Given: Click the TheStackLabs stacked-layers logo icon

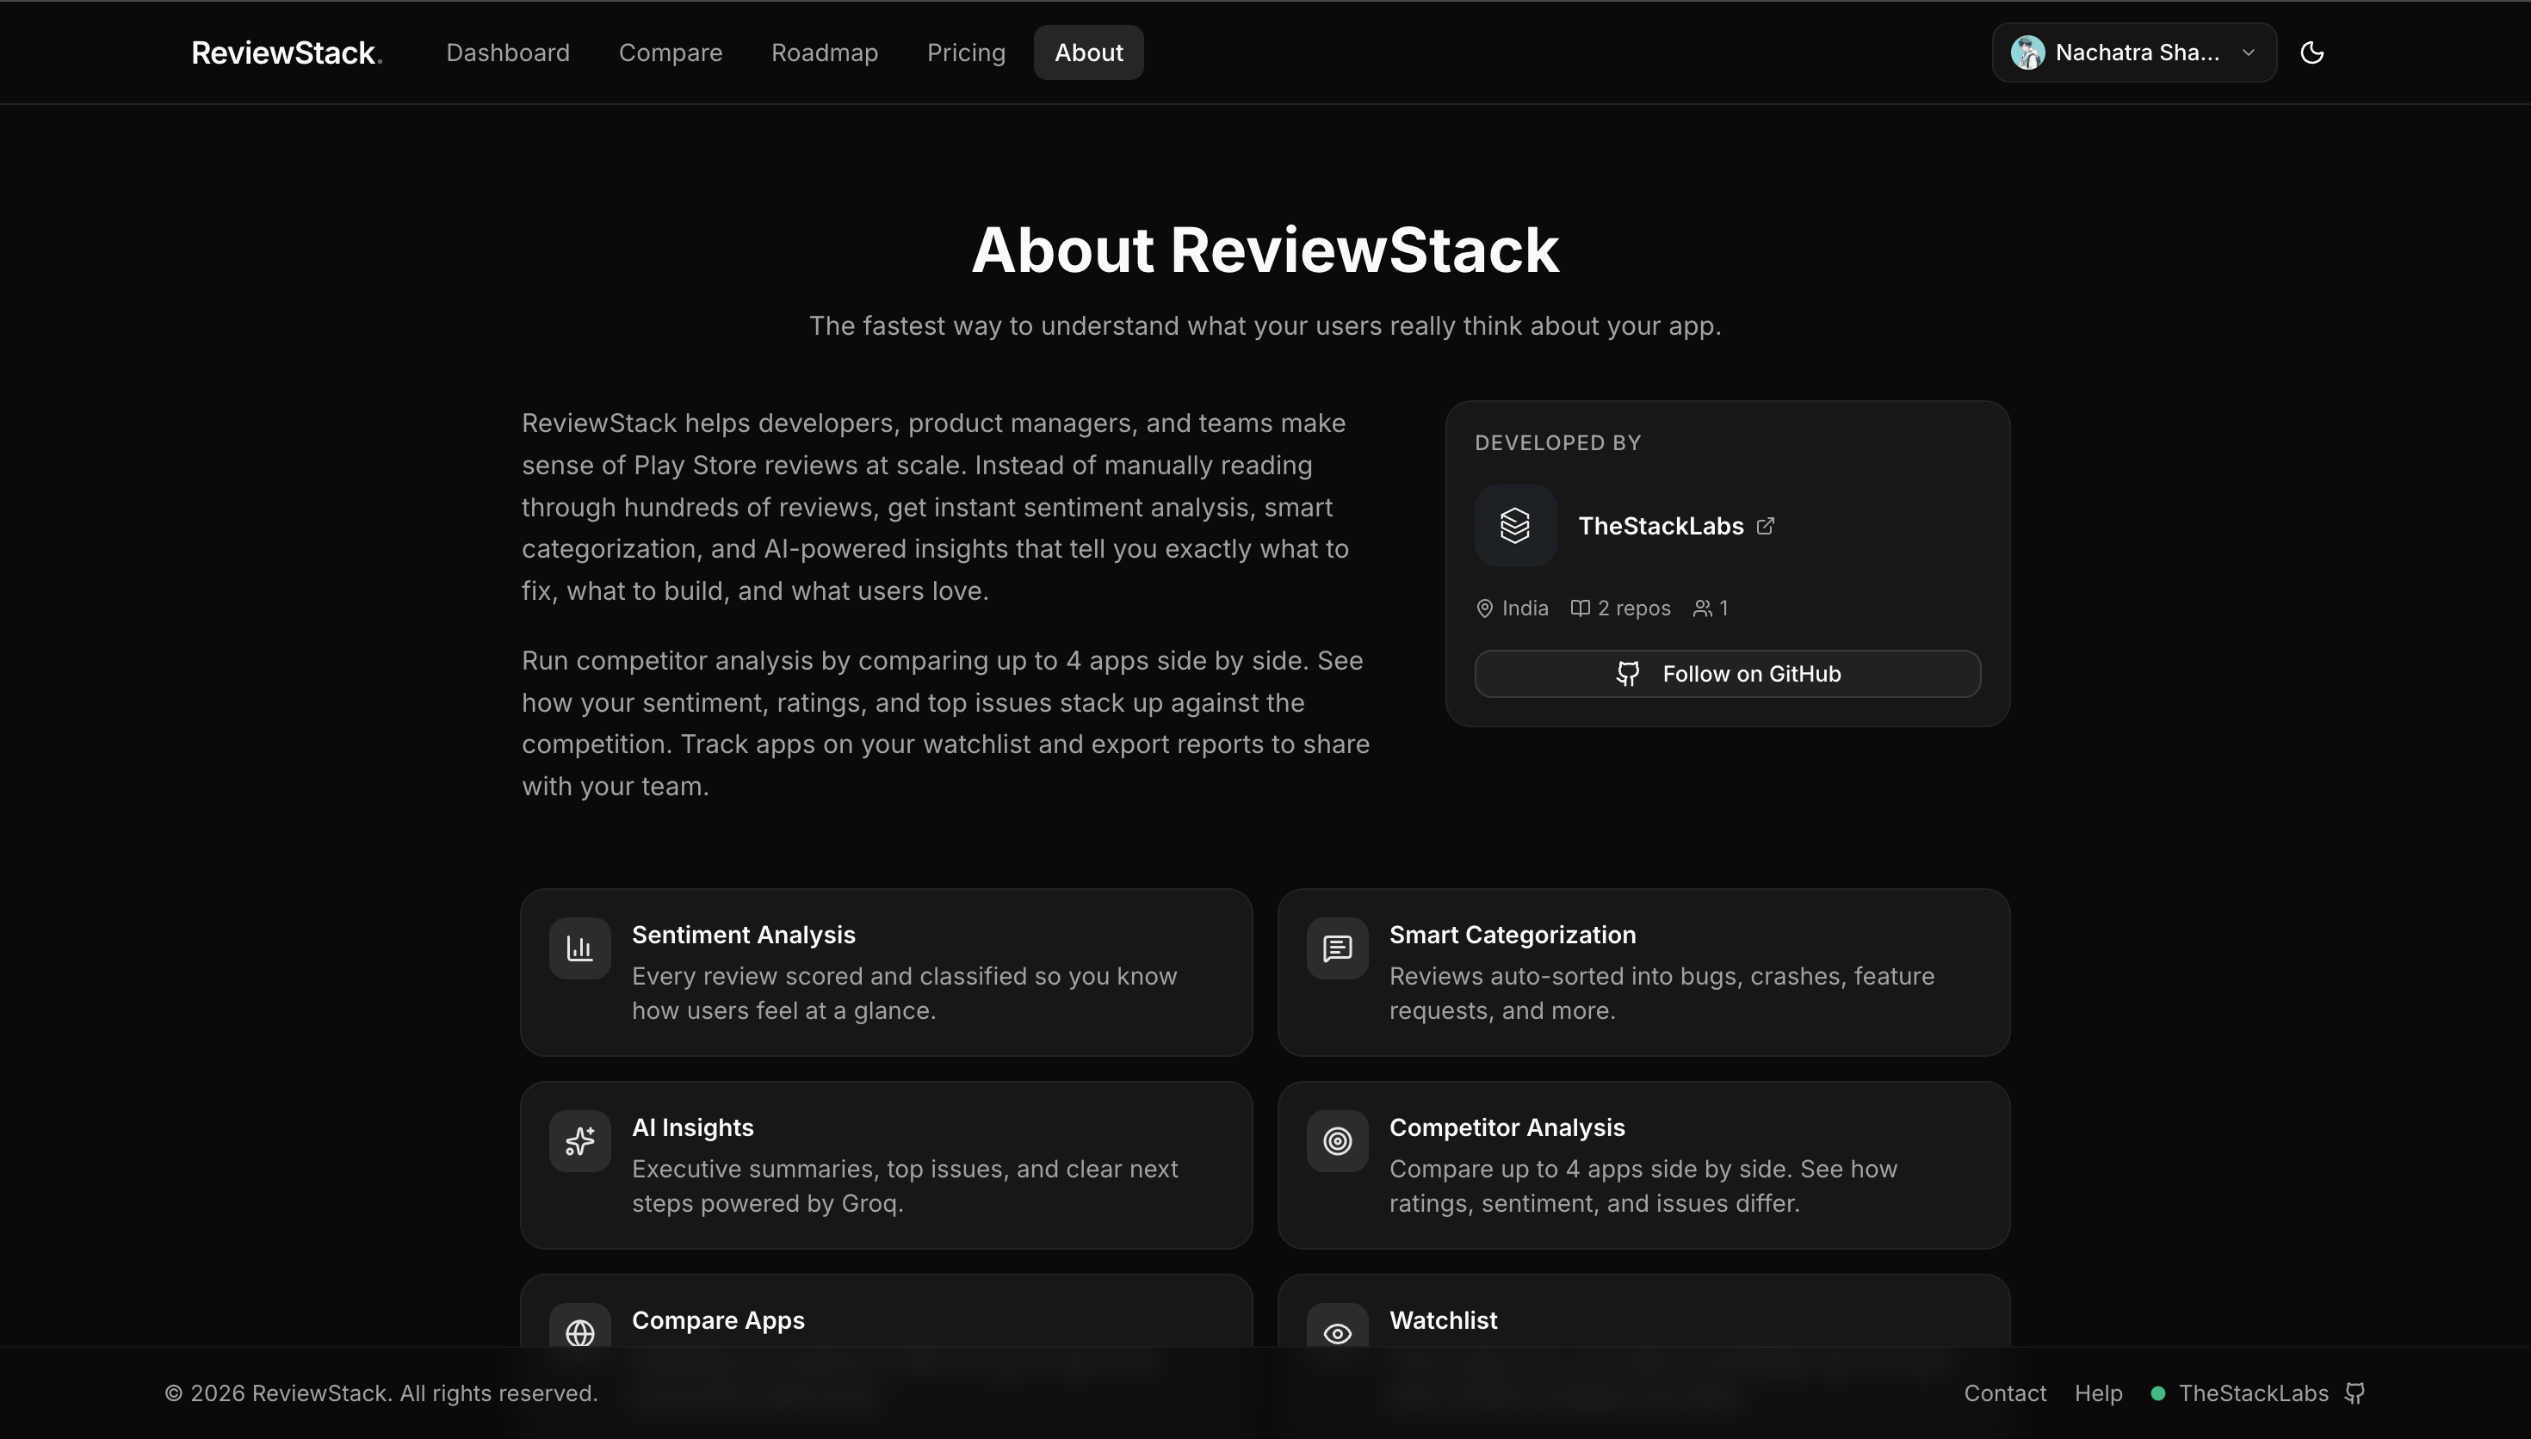Looking at the screenshot, I should click(x=1515, y=526).
